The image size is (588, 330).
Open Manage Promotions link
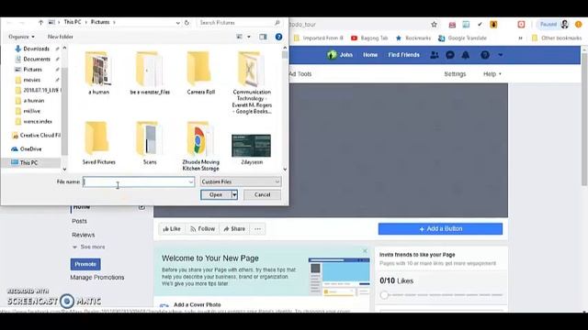[x=97, y=277]
